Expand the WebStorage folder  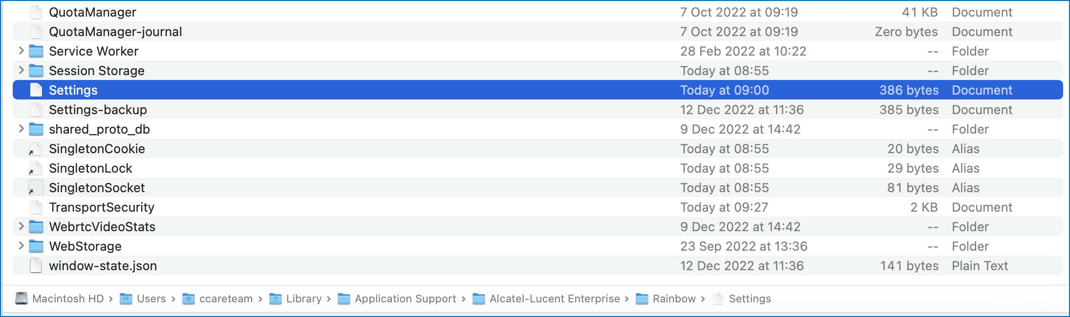coord(21,246)
